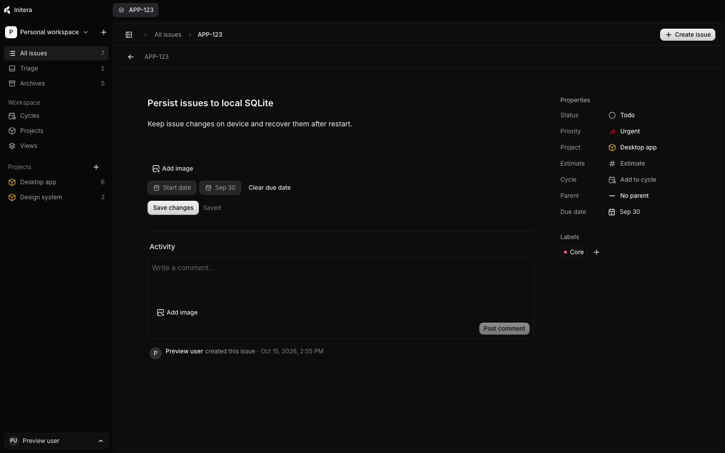Select the APP-123 tab at the top

click(135, 10)
